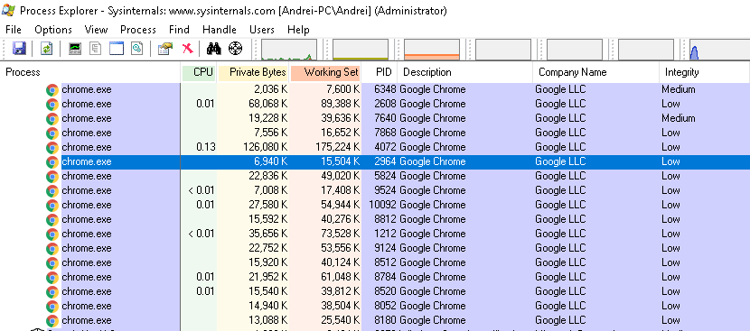Viewport: 750px width, 331px height.
Task: Sort by the CPU column header
Action: [199, 72]
